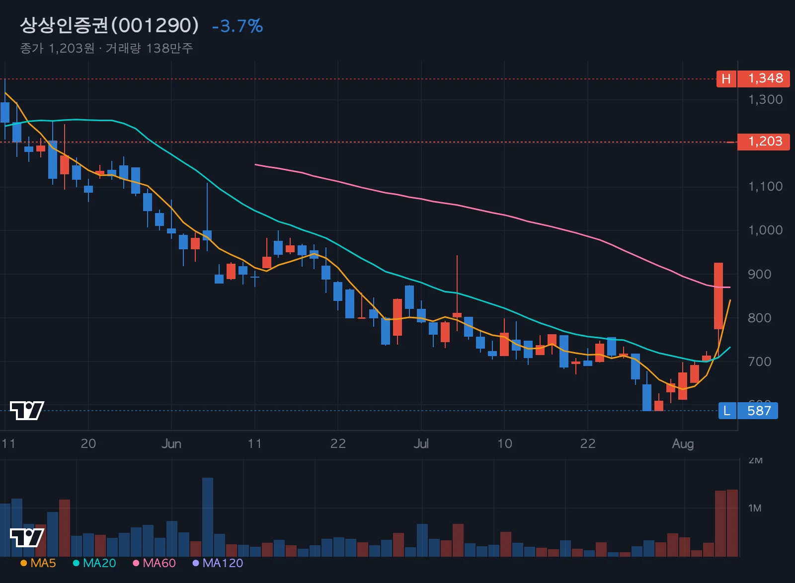Click the Jun date axis label
This screenshot has height=583, width=795.
pos(171,444)
